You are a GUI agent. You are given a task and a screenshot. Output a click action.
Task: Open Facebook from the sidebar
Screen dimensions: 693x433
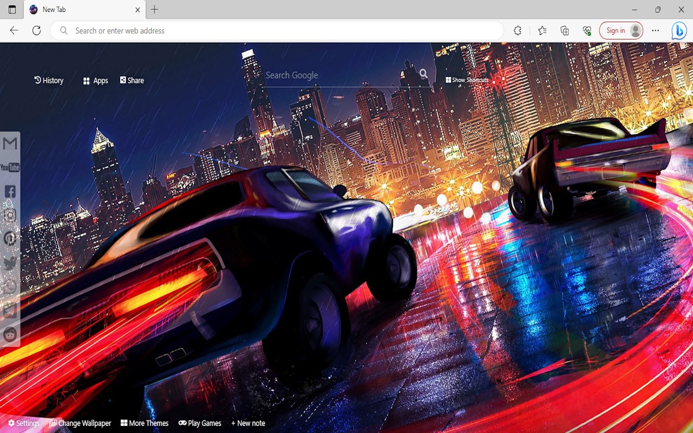10,191
